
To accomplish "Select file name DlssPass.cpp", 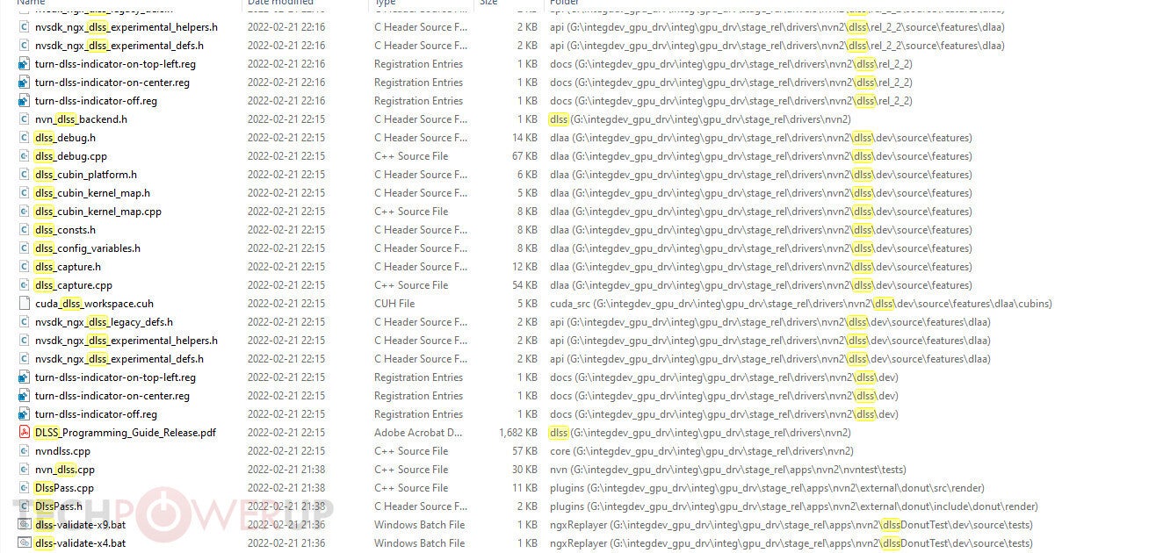I will point(64,488).
